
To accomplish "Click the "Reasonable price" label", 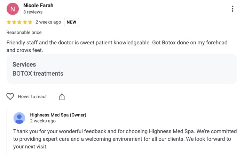I will [x=24, y=33].
